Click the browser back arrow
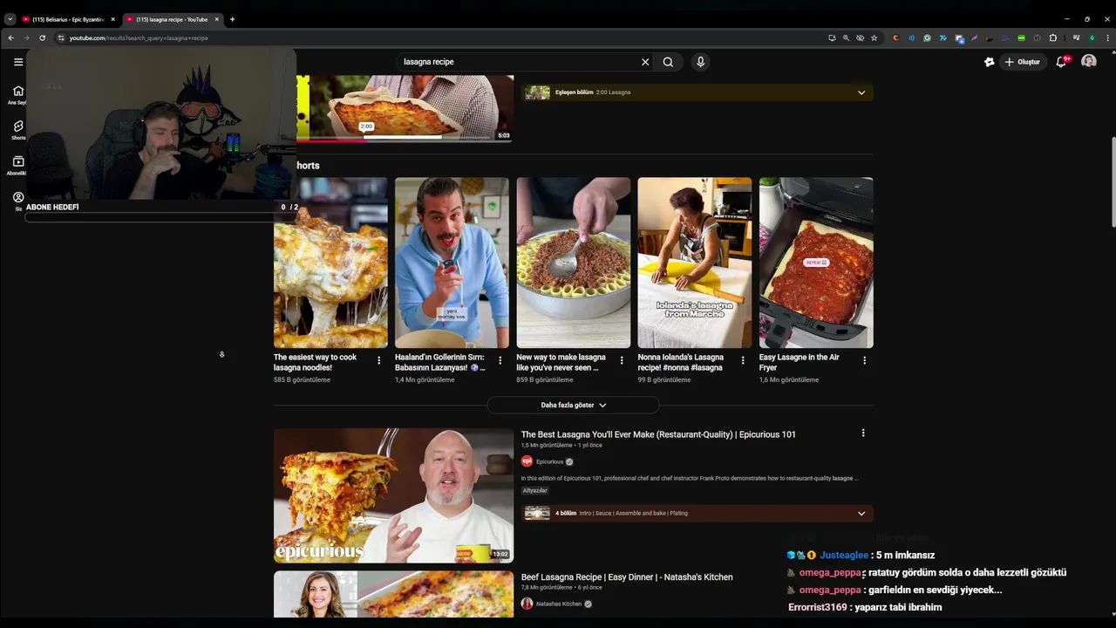This screenshot has height=628, width=1116. click(x=10, y=38)
